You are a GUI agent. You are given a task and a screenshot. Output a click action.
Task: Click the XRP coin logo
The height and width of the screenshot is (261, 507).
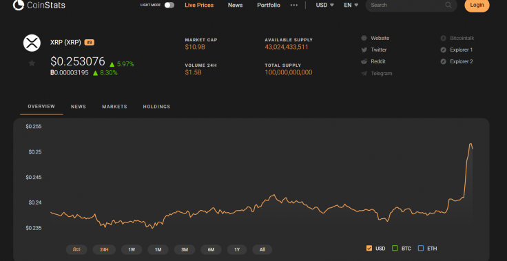(x=32, y=43)
